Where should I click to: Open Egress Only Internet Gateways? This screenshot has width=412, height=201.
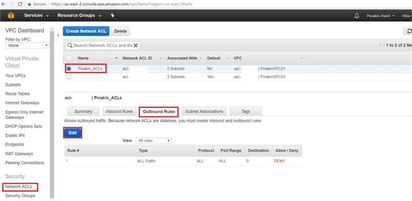click(x=24, y=114)
